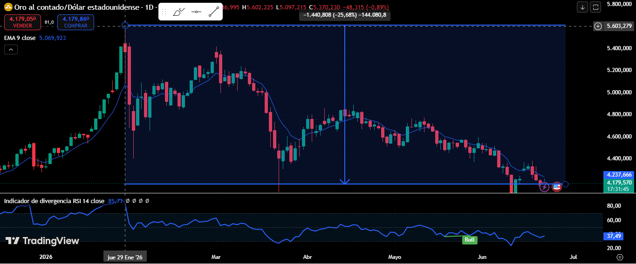Click the 4.600,000 price scale label
636x264 pixels.
[619, 136]
